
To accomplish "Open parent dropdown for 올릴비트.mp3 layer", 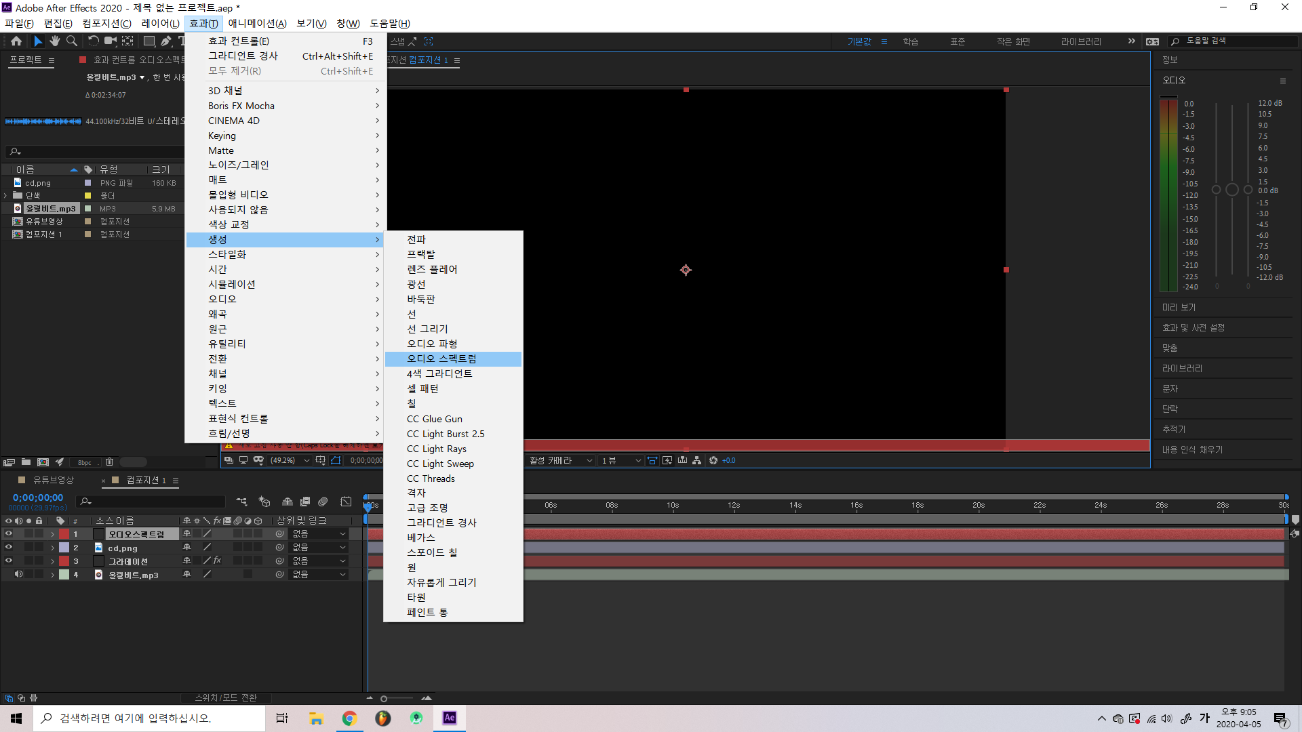I will pos(319,575).
